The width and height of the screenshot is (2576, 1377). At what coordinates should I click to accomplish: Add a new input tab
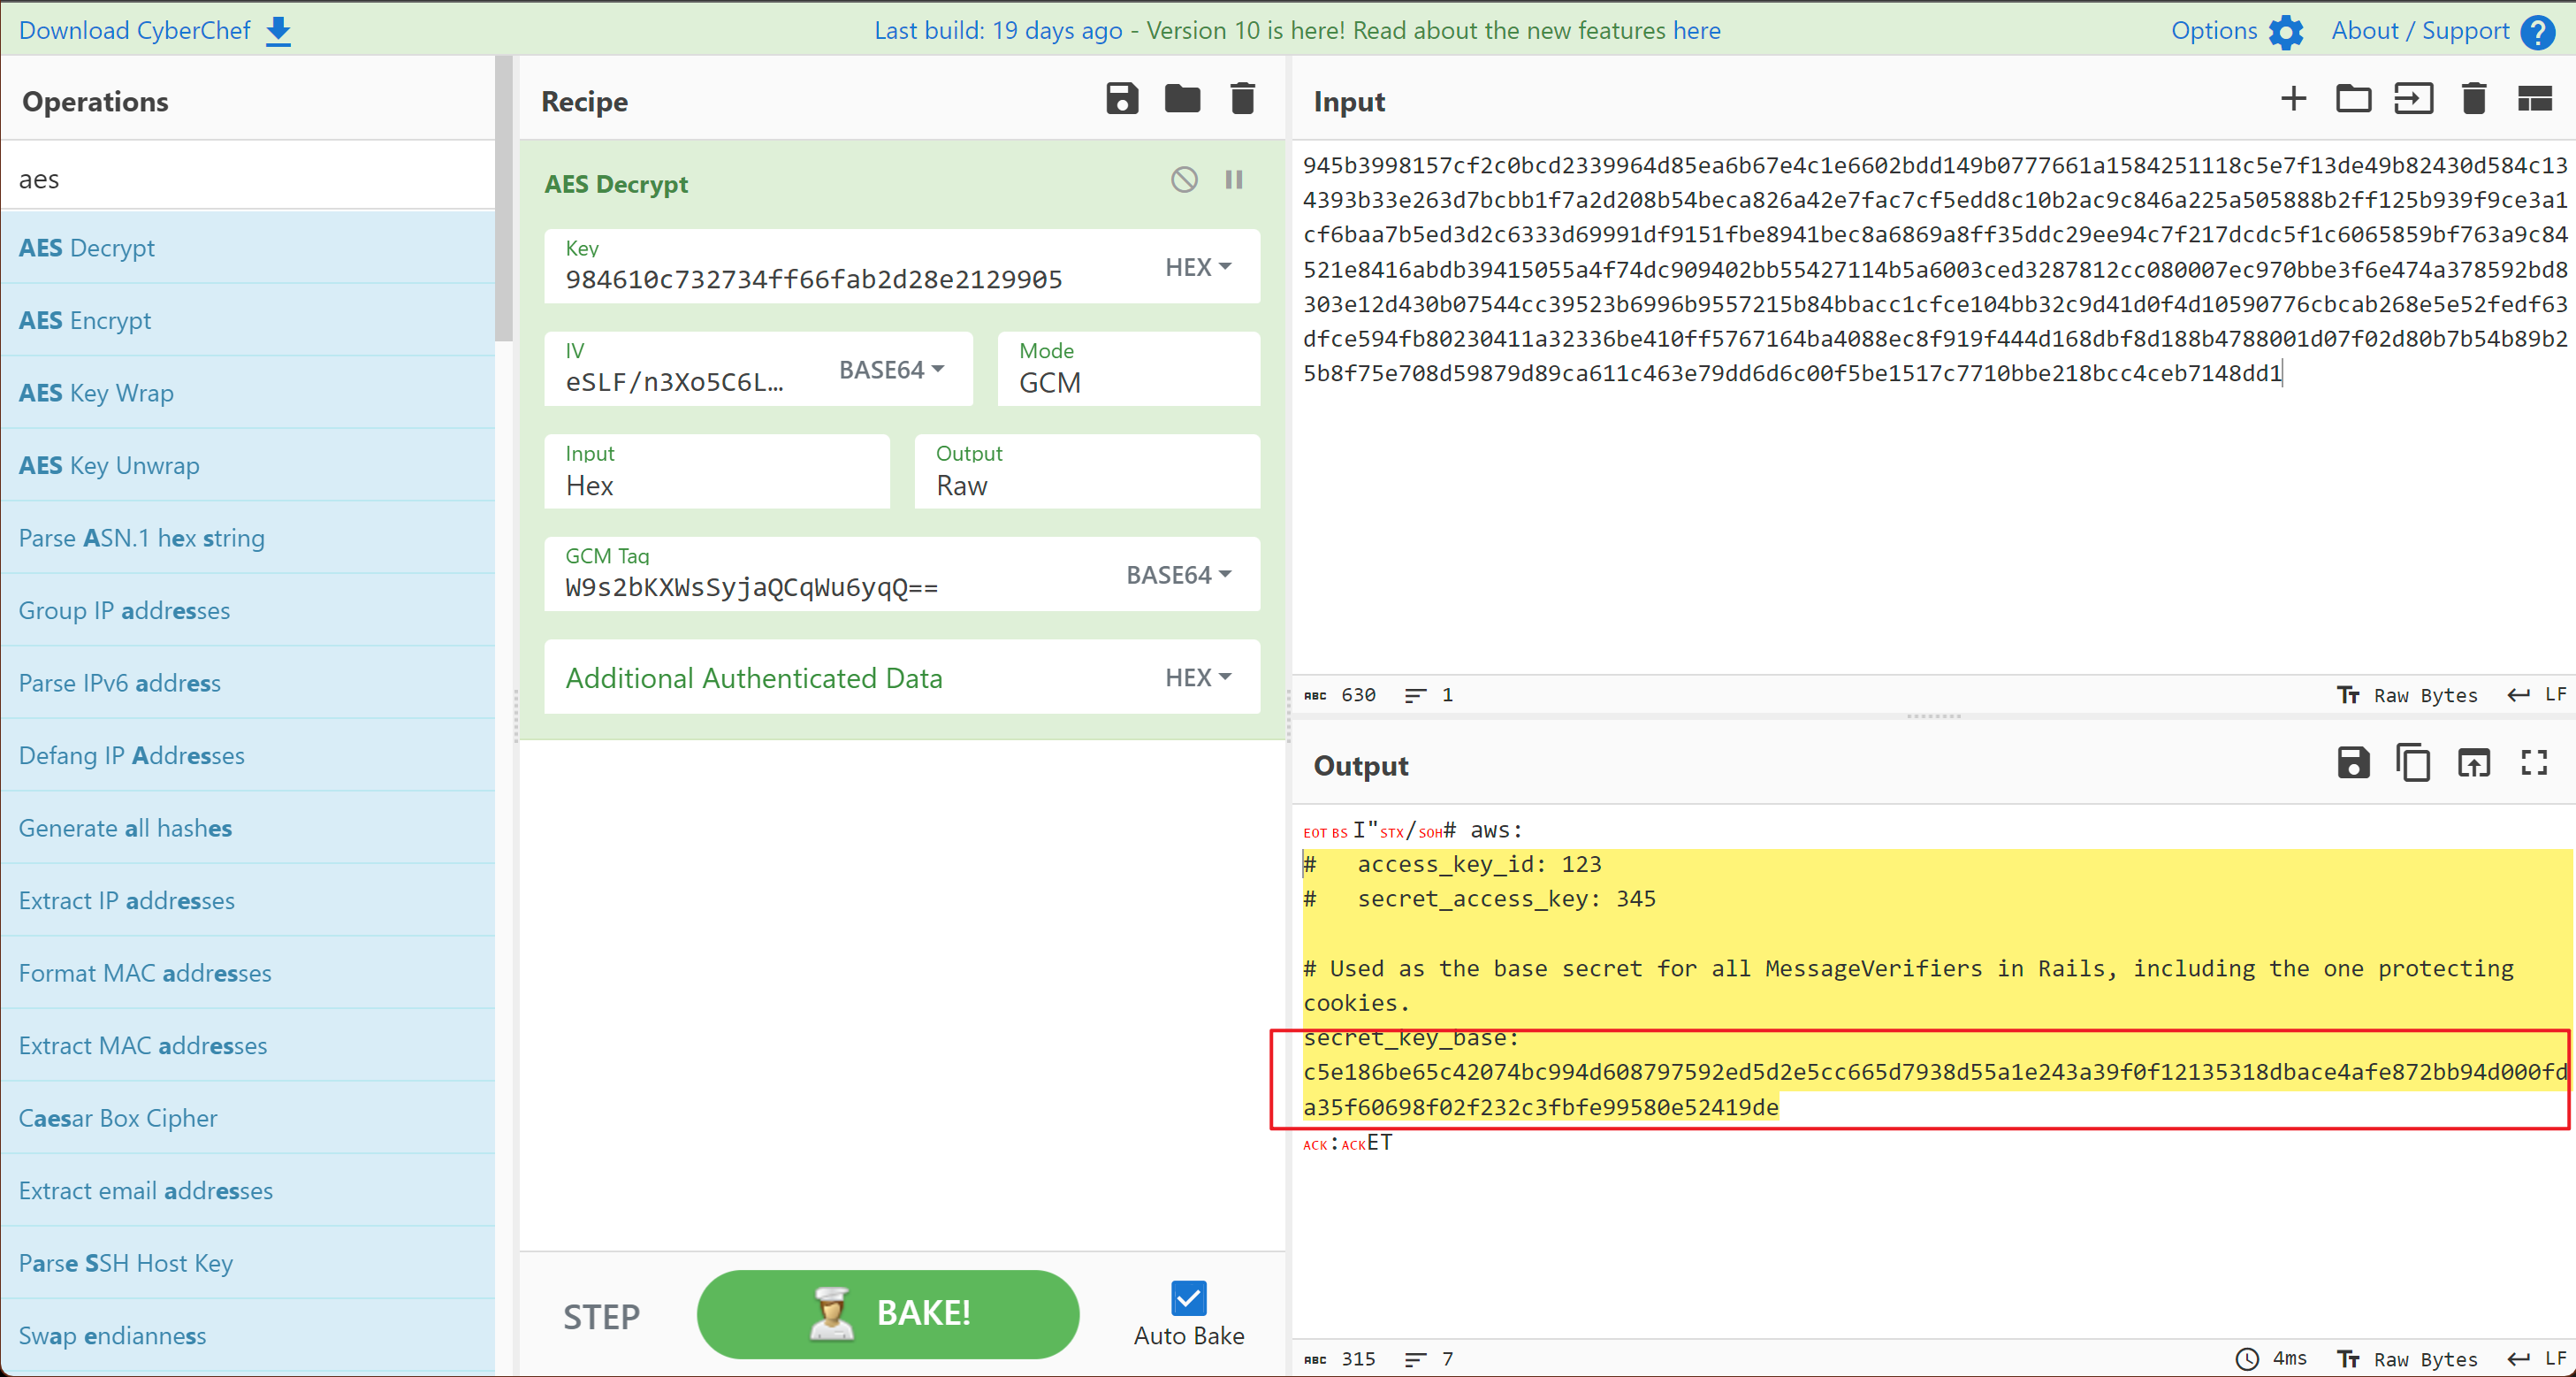click(2293, 99)
